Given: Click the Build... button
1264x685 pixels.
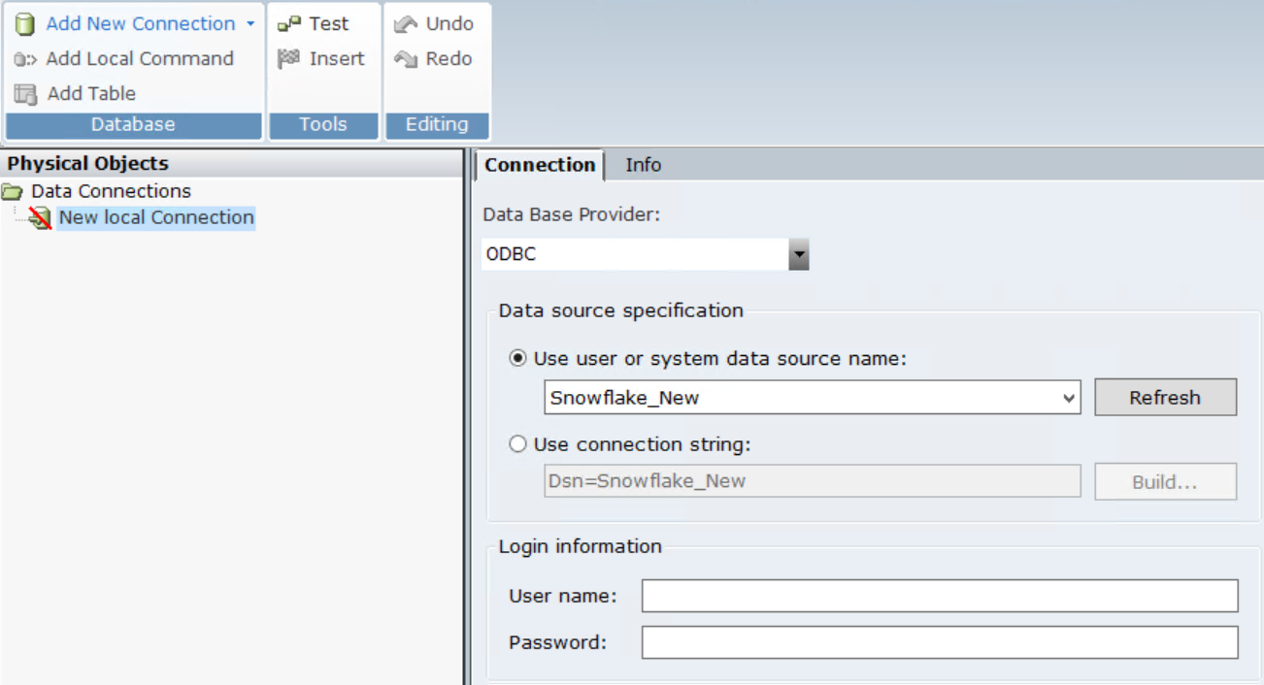Looking at the screenshot, I should pos(1165,482).
